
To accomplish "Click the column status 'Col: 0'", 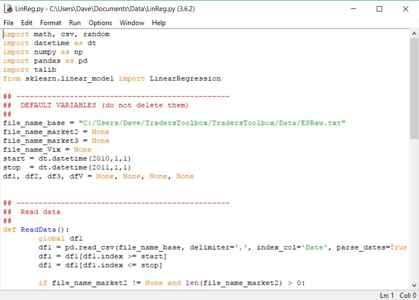I will [408, 296].
